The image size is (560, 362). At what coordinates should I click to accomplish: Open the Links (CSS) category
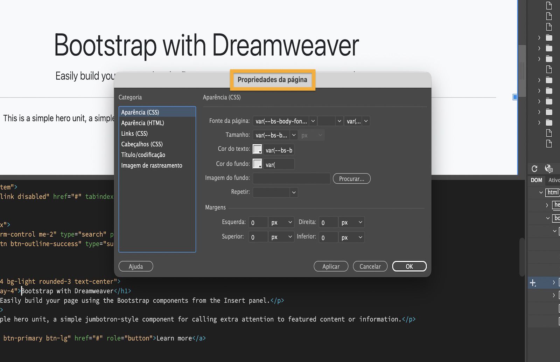tap(157, 134)
